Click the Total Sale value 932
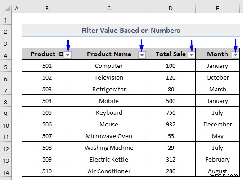 171,124
